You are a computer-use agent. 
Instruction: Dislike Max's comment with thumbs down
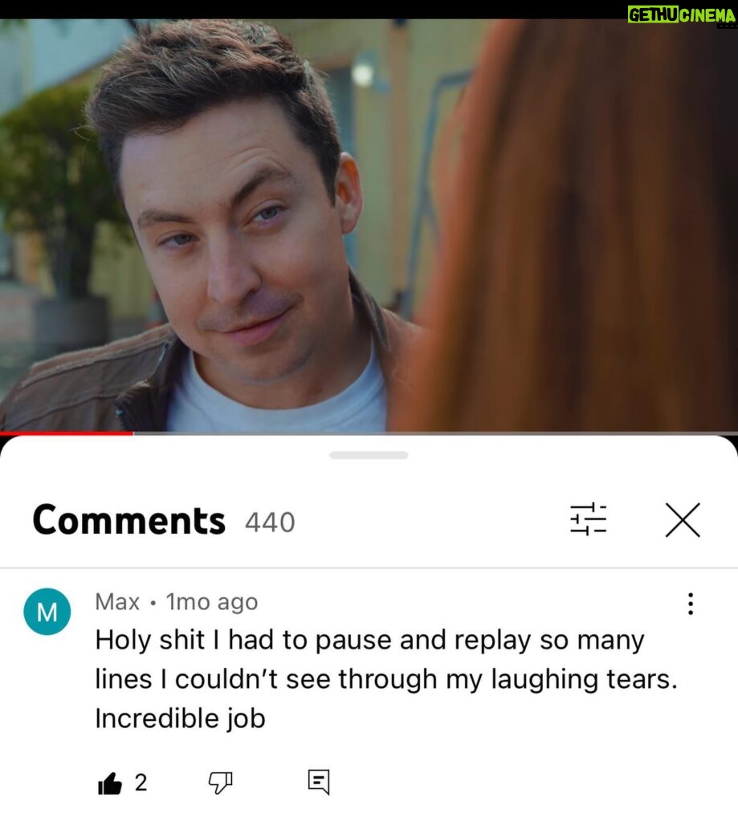click(x=220, y=783)
